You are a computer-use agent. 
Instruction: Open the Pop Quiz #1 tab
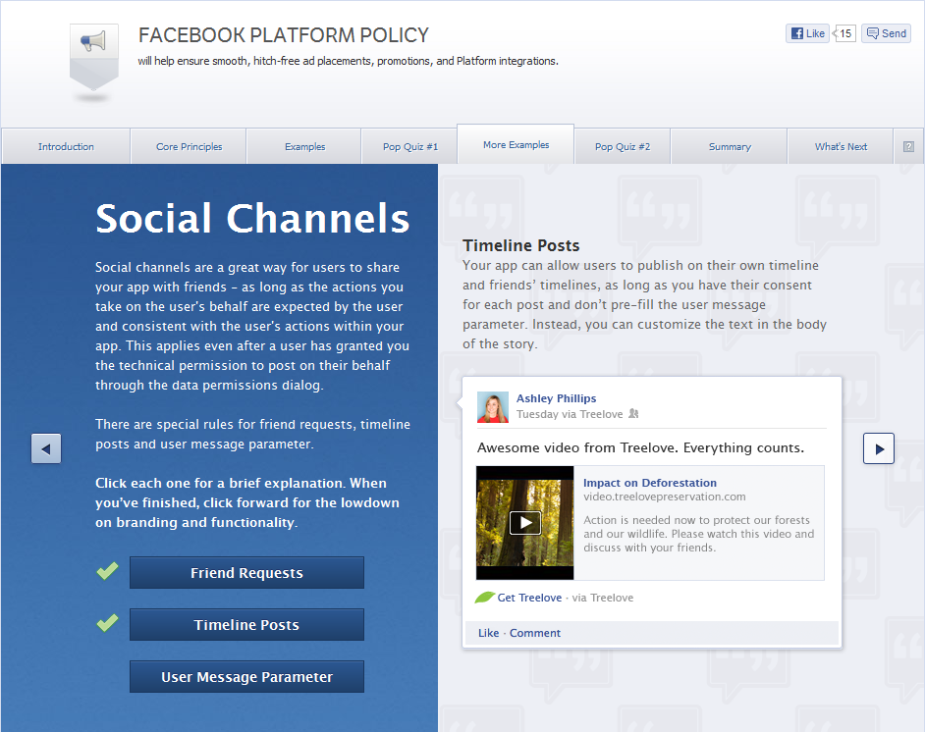tap(410, 146)
